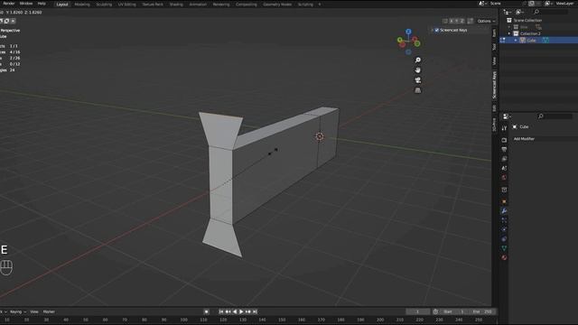
Task: Select Collection 2 row in outliner
Action: click(538, 33)
